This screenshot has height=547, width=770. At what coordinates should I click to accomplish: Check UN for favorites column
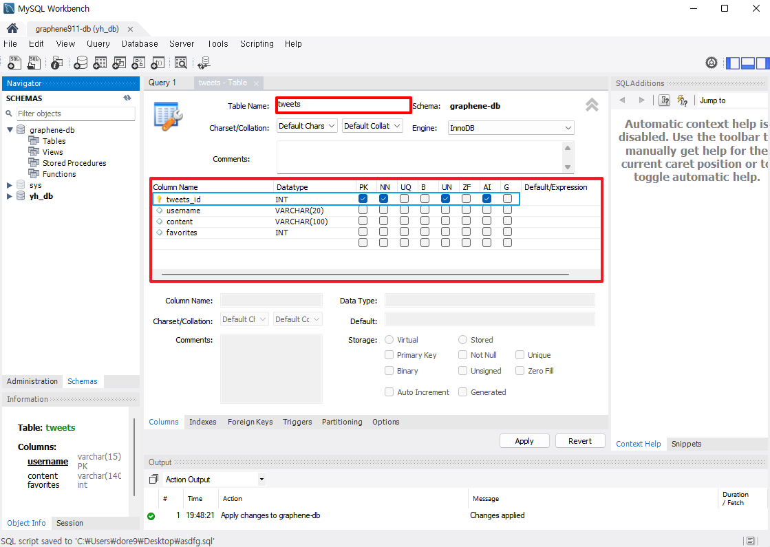445,232
